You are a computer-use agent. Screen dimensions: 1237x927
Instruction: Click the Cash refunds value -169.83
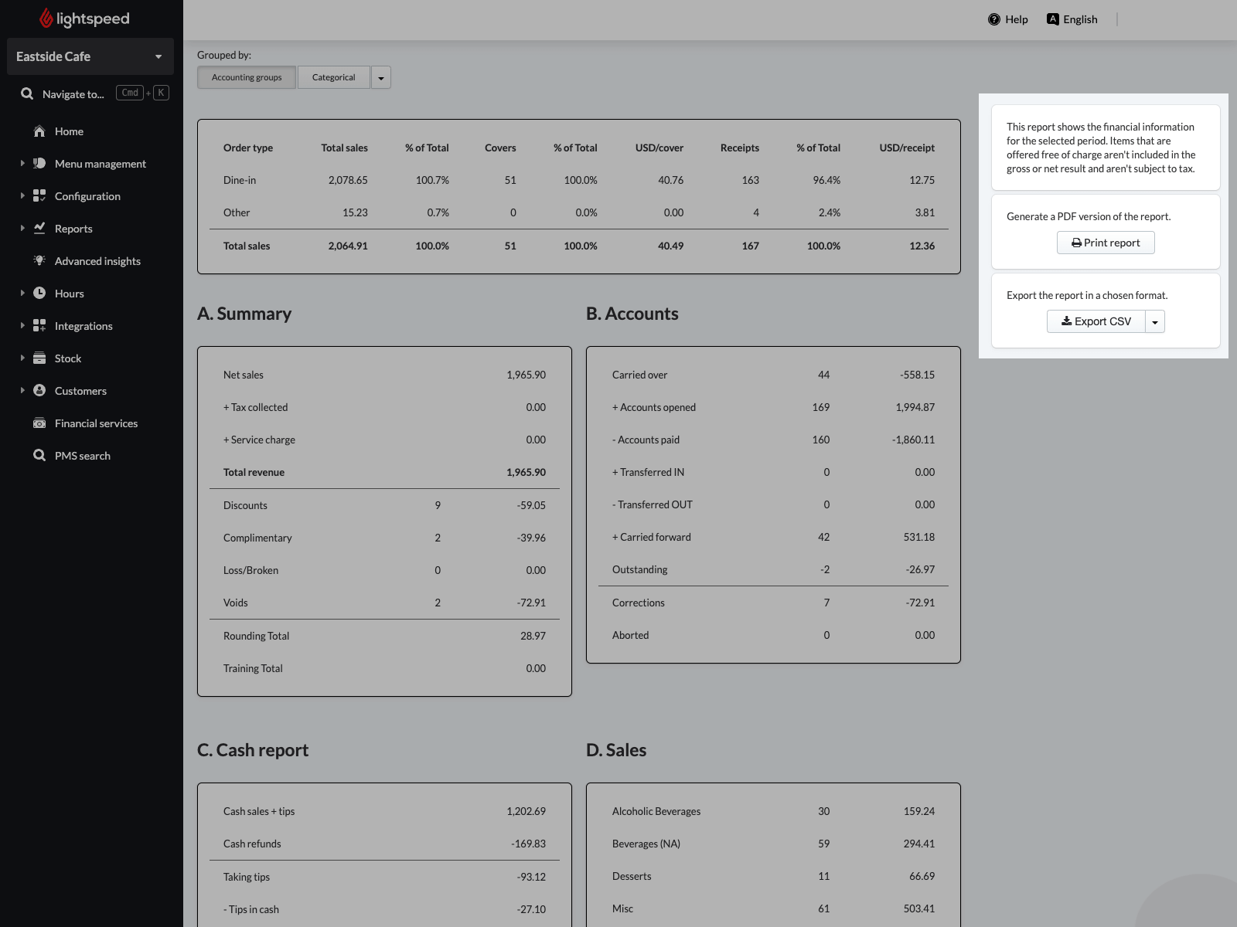528,844
